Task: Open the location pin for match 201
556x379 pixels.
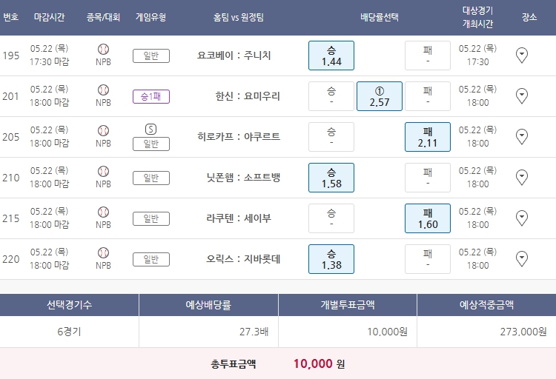Action: point(521,95)
